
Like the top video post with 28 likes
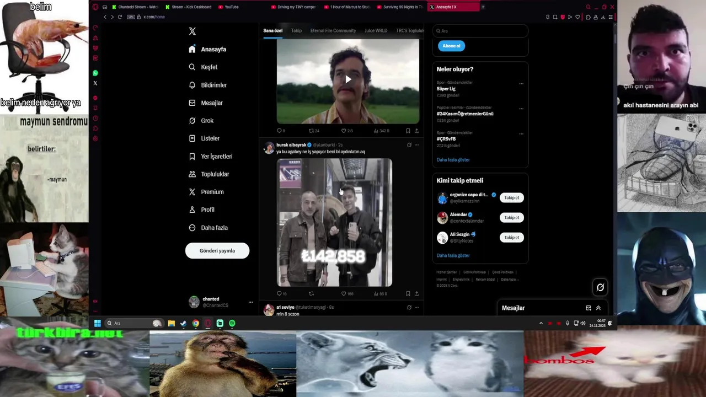346,131
